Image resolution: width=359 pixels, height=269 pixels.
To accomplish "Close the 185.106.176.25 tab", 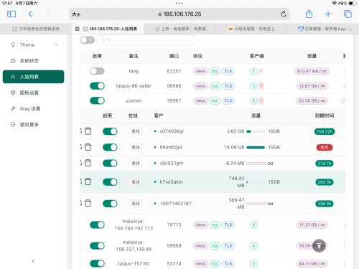I will (x=78, y=29).
